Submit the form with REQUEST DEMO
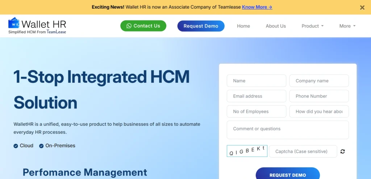 coord(288,175)
